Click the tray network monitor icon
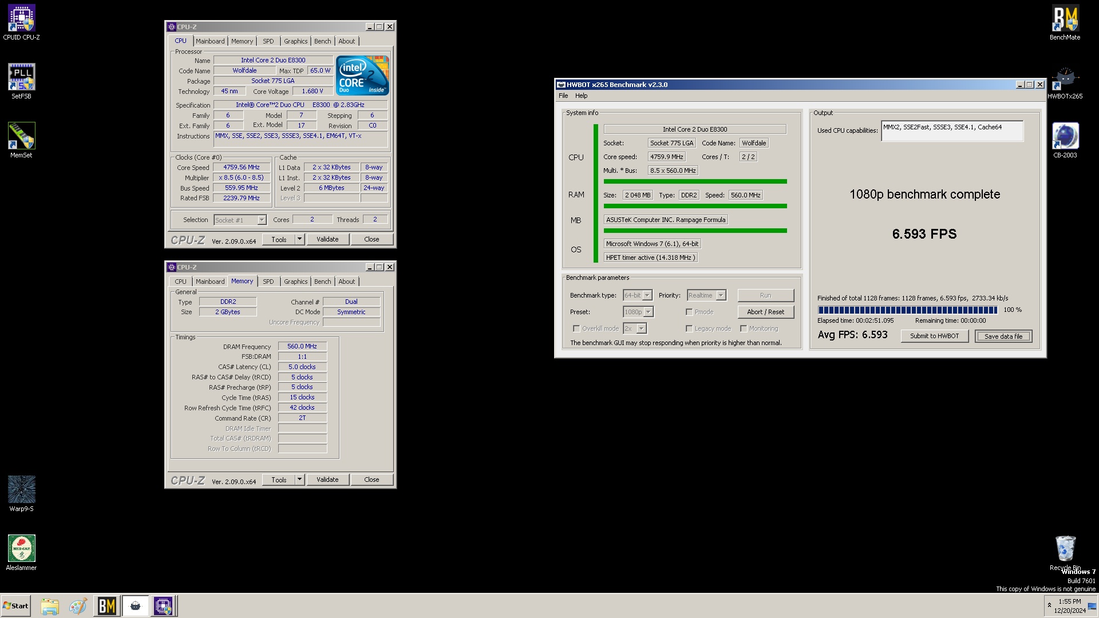 (1092, 606)
